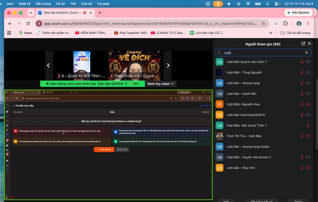The image size is (318, 202).
Task: Click camera icon for Vượt Bão Quỳnh mèo thôn 7
Action: (308, 62)
